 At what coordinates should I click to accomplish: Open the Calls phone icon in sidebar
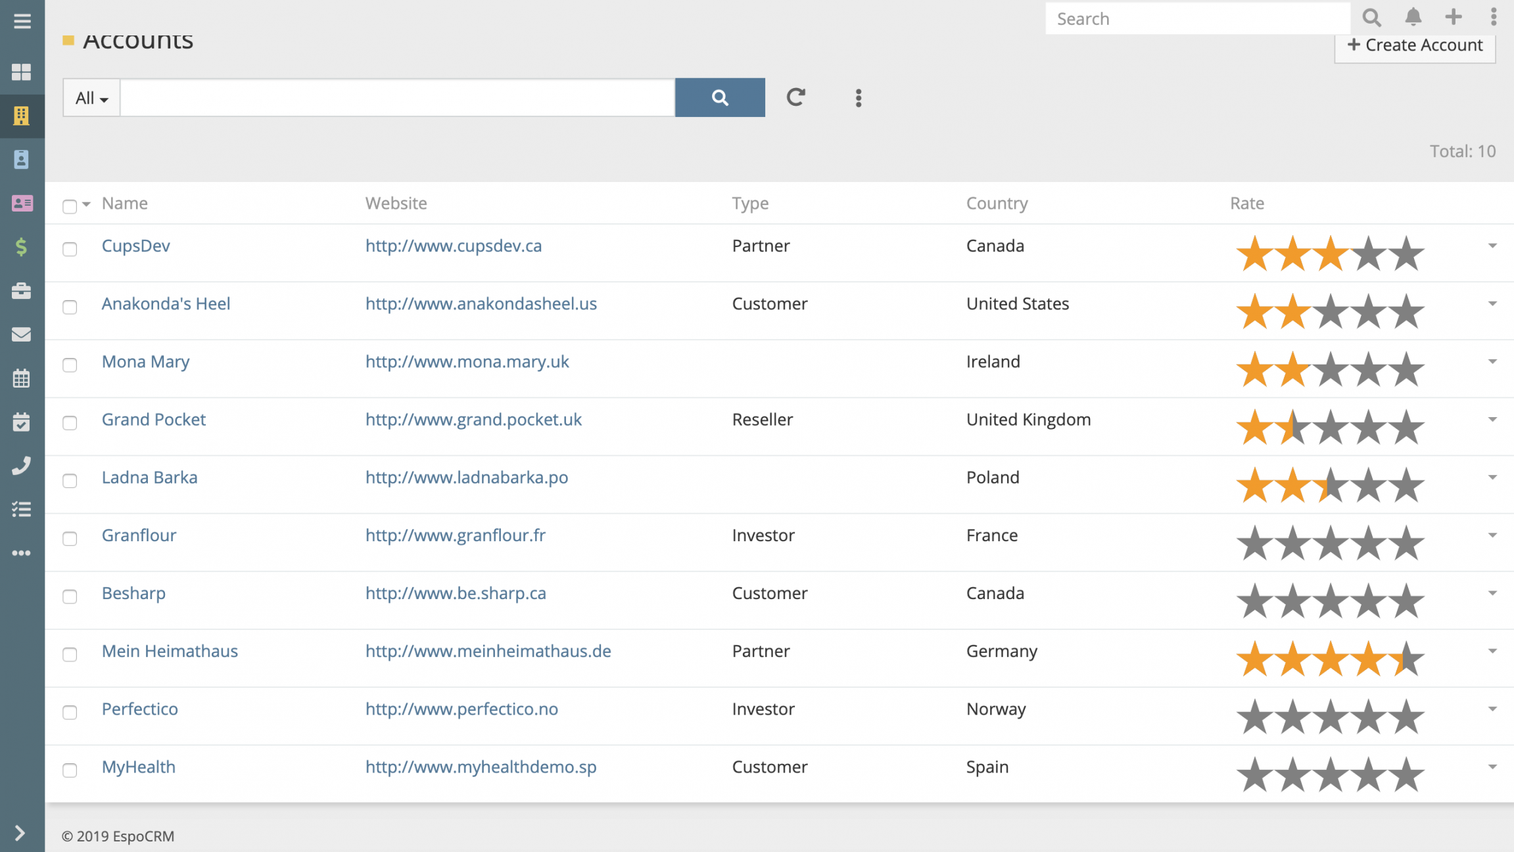[22, 466]
